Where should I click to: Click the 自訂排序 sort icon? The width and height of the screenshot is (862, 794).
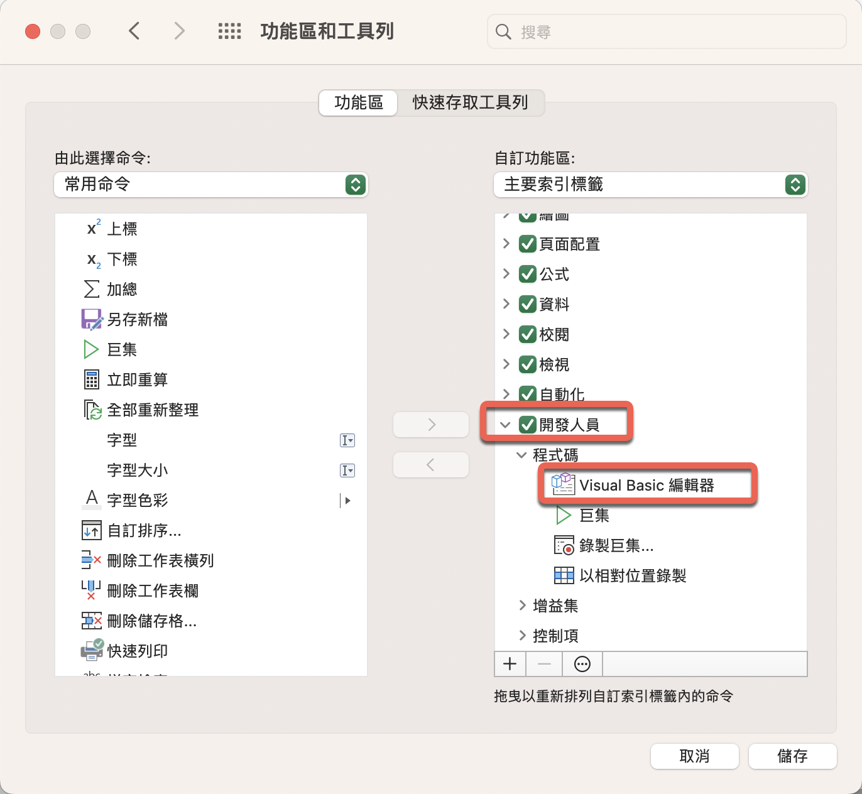click(92, 530)
